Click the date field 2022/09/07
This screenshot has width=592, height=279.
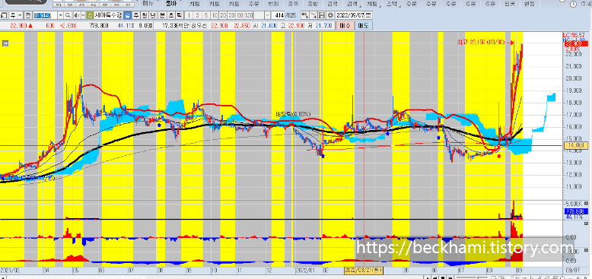point(351,15)
